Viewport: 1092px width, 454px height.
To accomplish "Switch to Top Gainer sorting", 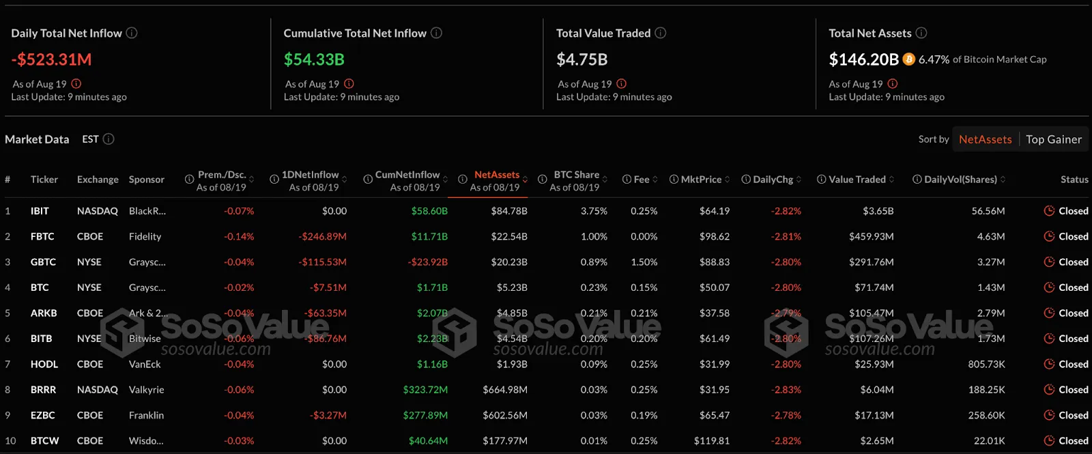I will (x=1053, y=139).
